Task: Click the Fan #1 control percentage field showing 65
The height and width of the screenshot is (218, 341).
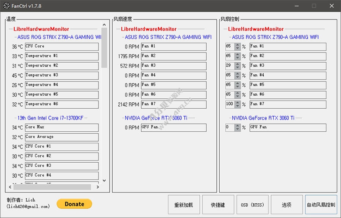Action: point(230,47)
